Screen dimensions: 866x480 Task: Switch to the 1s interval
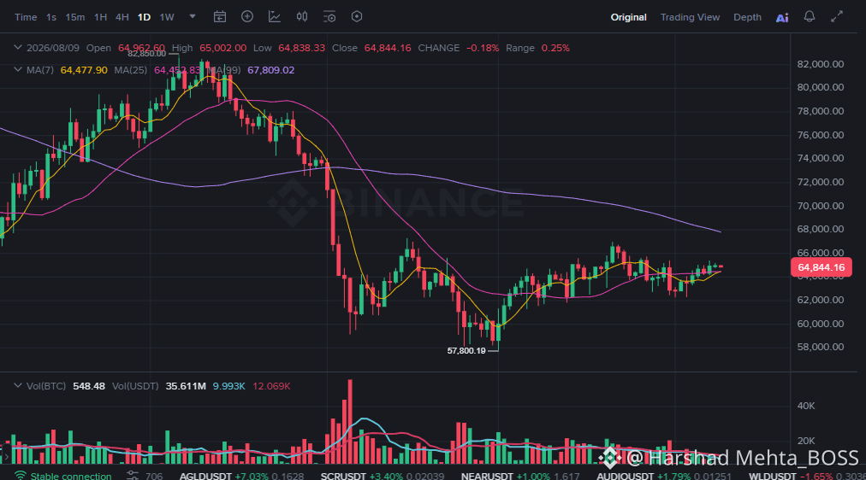click(x=50, y=17)
